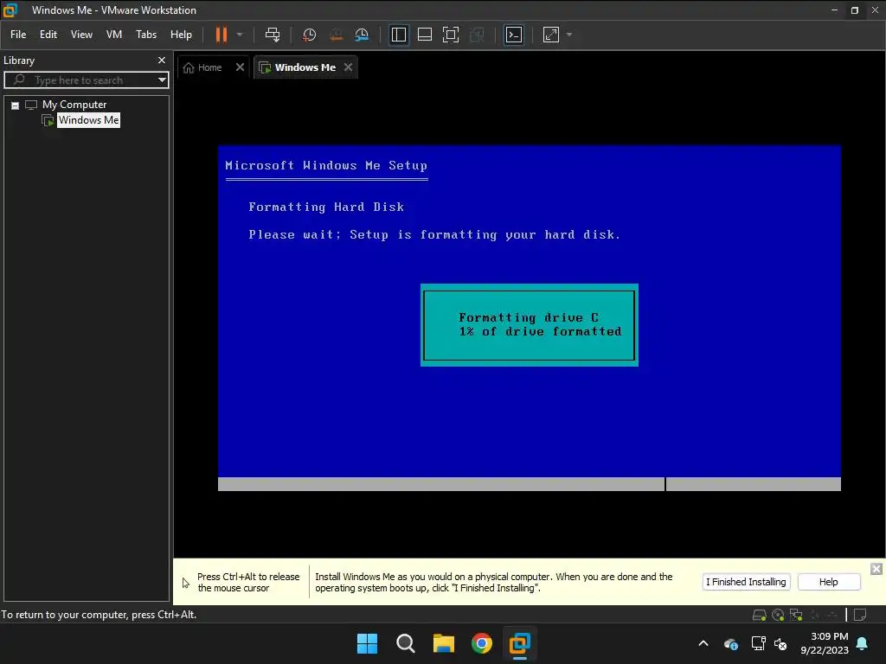Switch to the Home tab

(x=202, y=67)
